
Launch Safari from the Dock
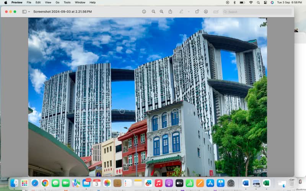click(35, 183)
